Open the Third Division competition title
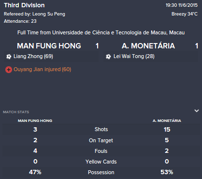Image resolution: width=202 pixels, height=179 pixels. pos(24,5)
